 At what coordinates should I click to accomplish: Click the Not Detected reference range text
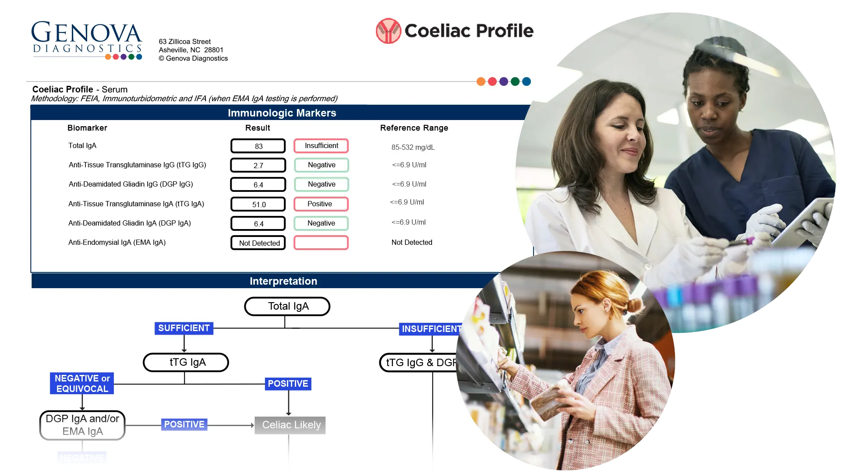(412, 242)
